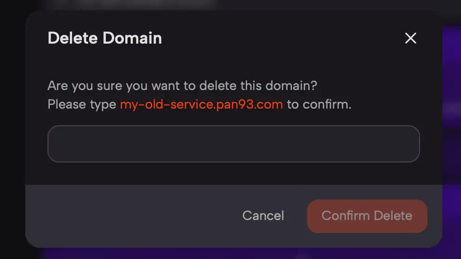Choose Cancel in the dialog footer

coord(263,216)
